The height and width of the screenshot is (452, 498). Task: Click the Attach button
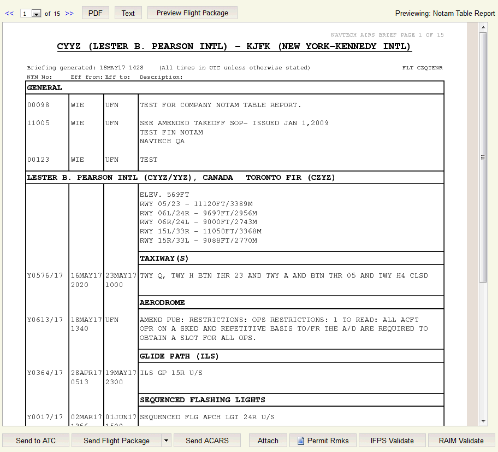pyautogui.click(x=268, y=441)
